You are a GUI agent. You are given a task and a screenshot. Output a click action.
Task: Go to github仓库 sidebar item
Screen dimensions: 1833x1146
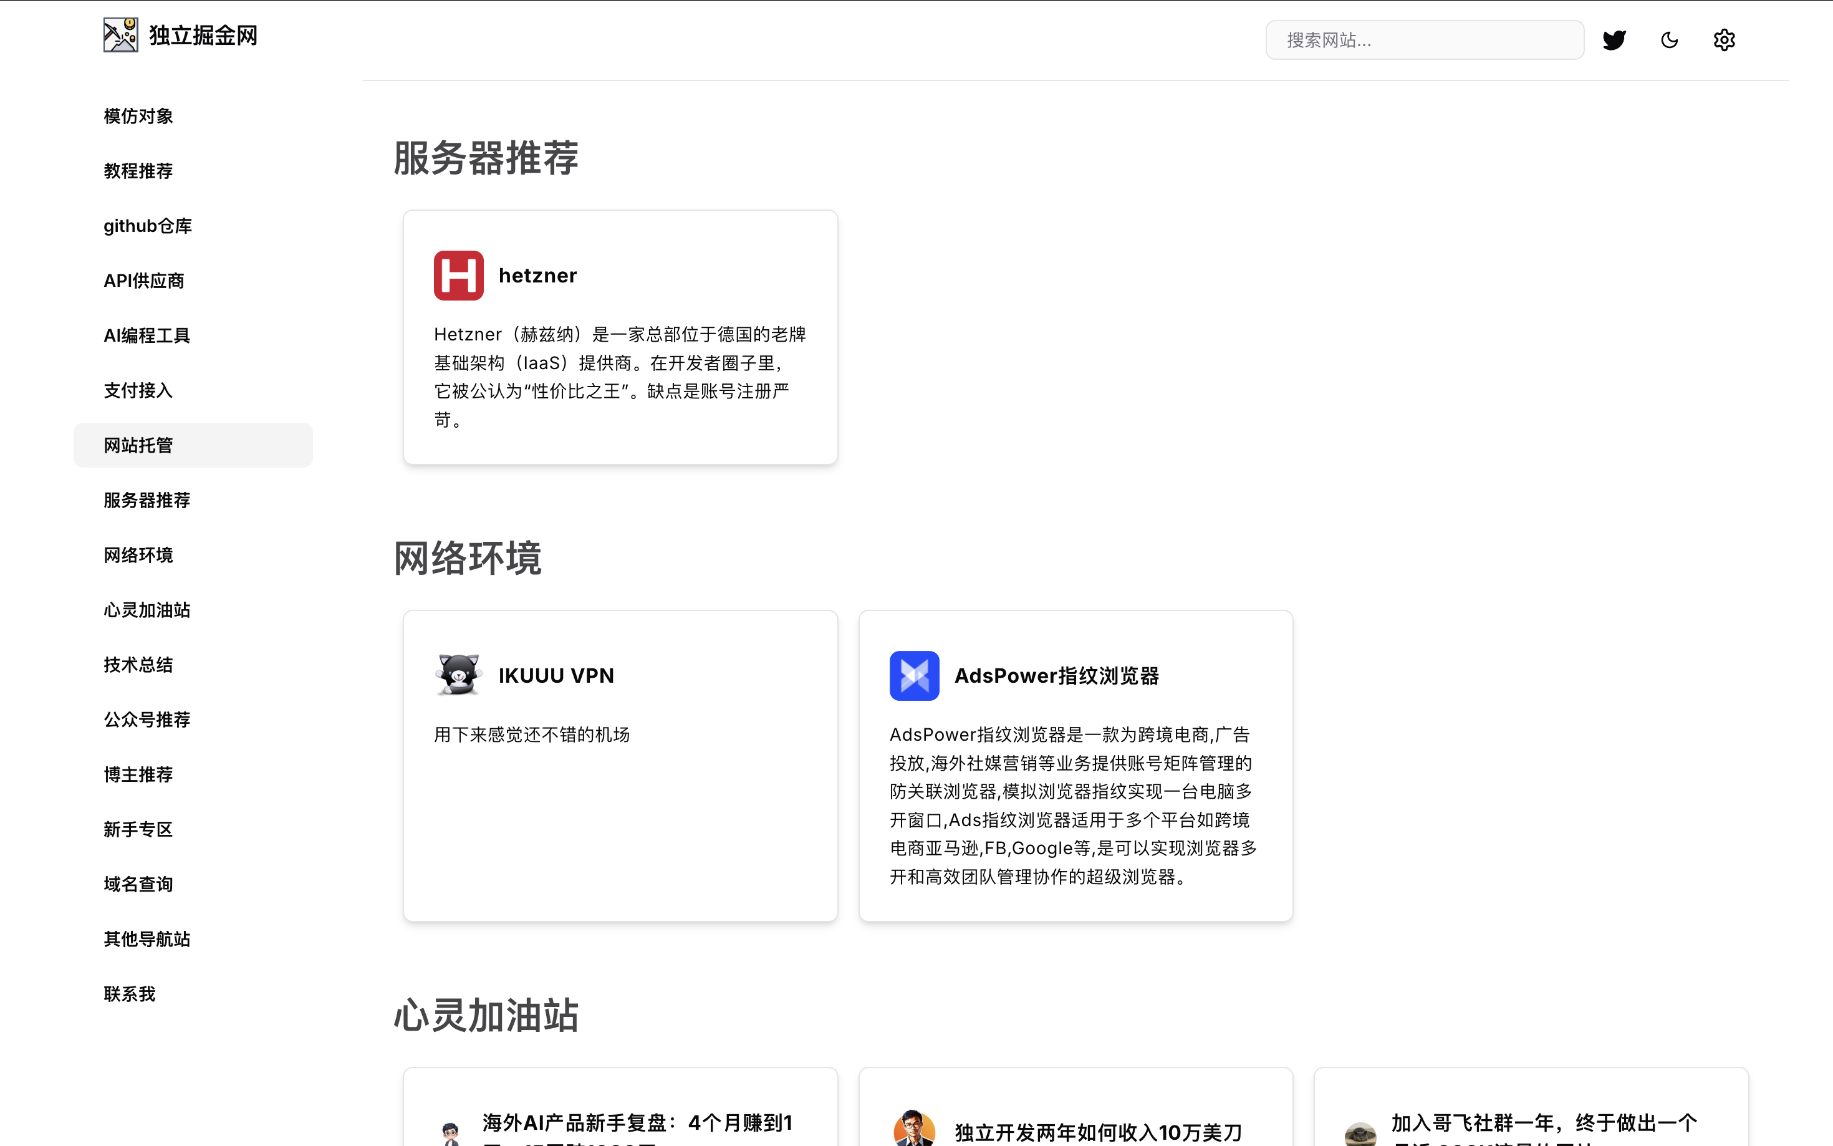[x=148, y=226]
